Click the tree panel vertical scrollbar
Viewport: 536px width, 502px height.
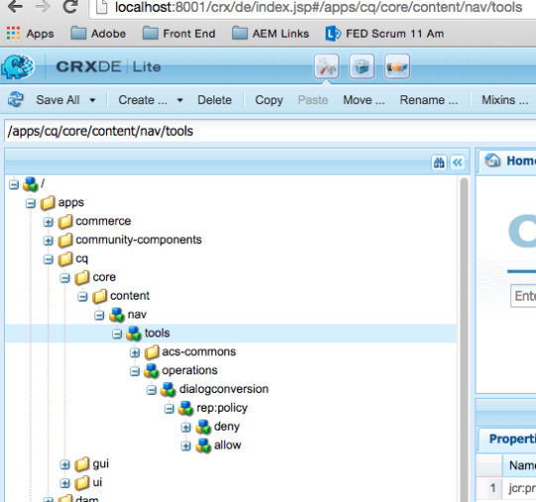(x=464, y=339)
